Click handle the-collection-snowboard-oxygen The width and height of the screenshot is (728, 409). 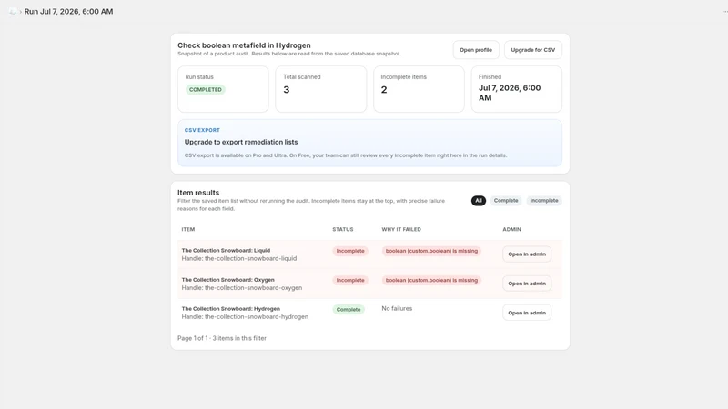(x=242, y=288)
